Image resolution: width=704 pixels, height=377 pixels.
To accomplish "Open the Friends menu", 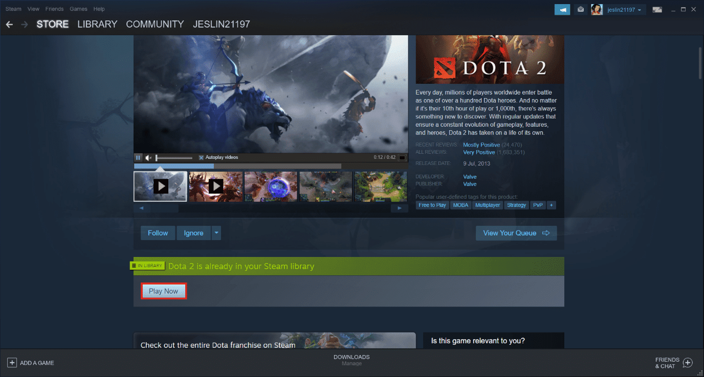I will [55, 9].
